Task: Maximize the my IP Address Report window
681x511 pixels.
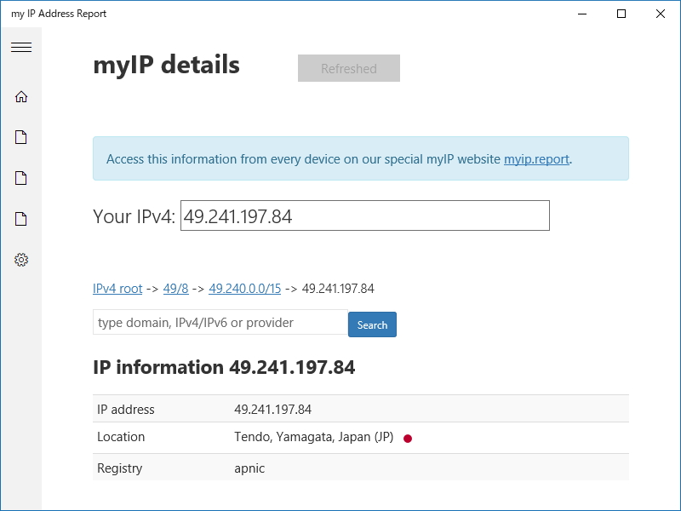Action: (x=621, y=14)
